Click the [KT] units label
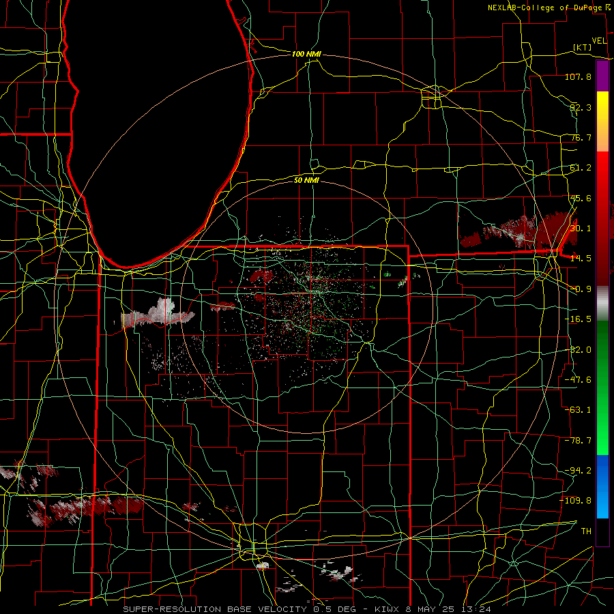This screenshot has width=614, height=614. [x=583, y=47]
